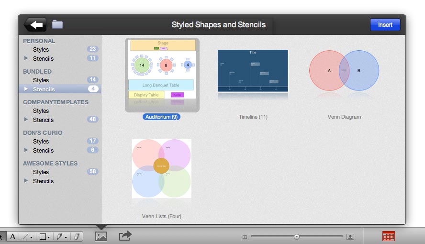
Task: Select the Auditorium stencil thumbnail
Action: coord(162,75)
